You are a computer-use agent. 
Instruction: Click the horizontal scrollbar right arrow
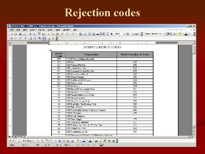pos(191,137)
